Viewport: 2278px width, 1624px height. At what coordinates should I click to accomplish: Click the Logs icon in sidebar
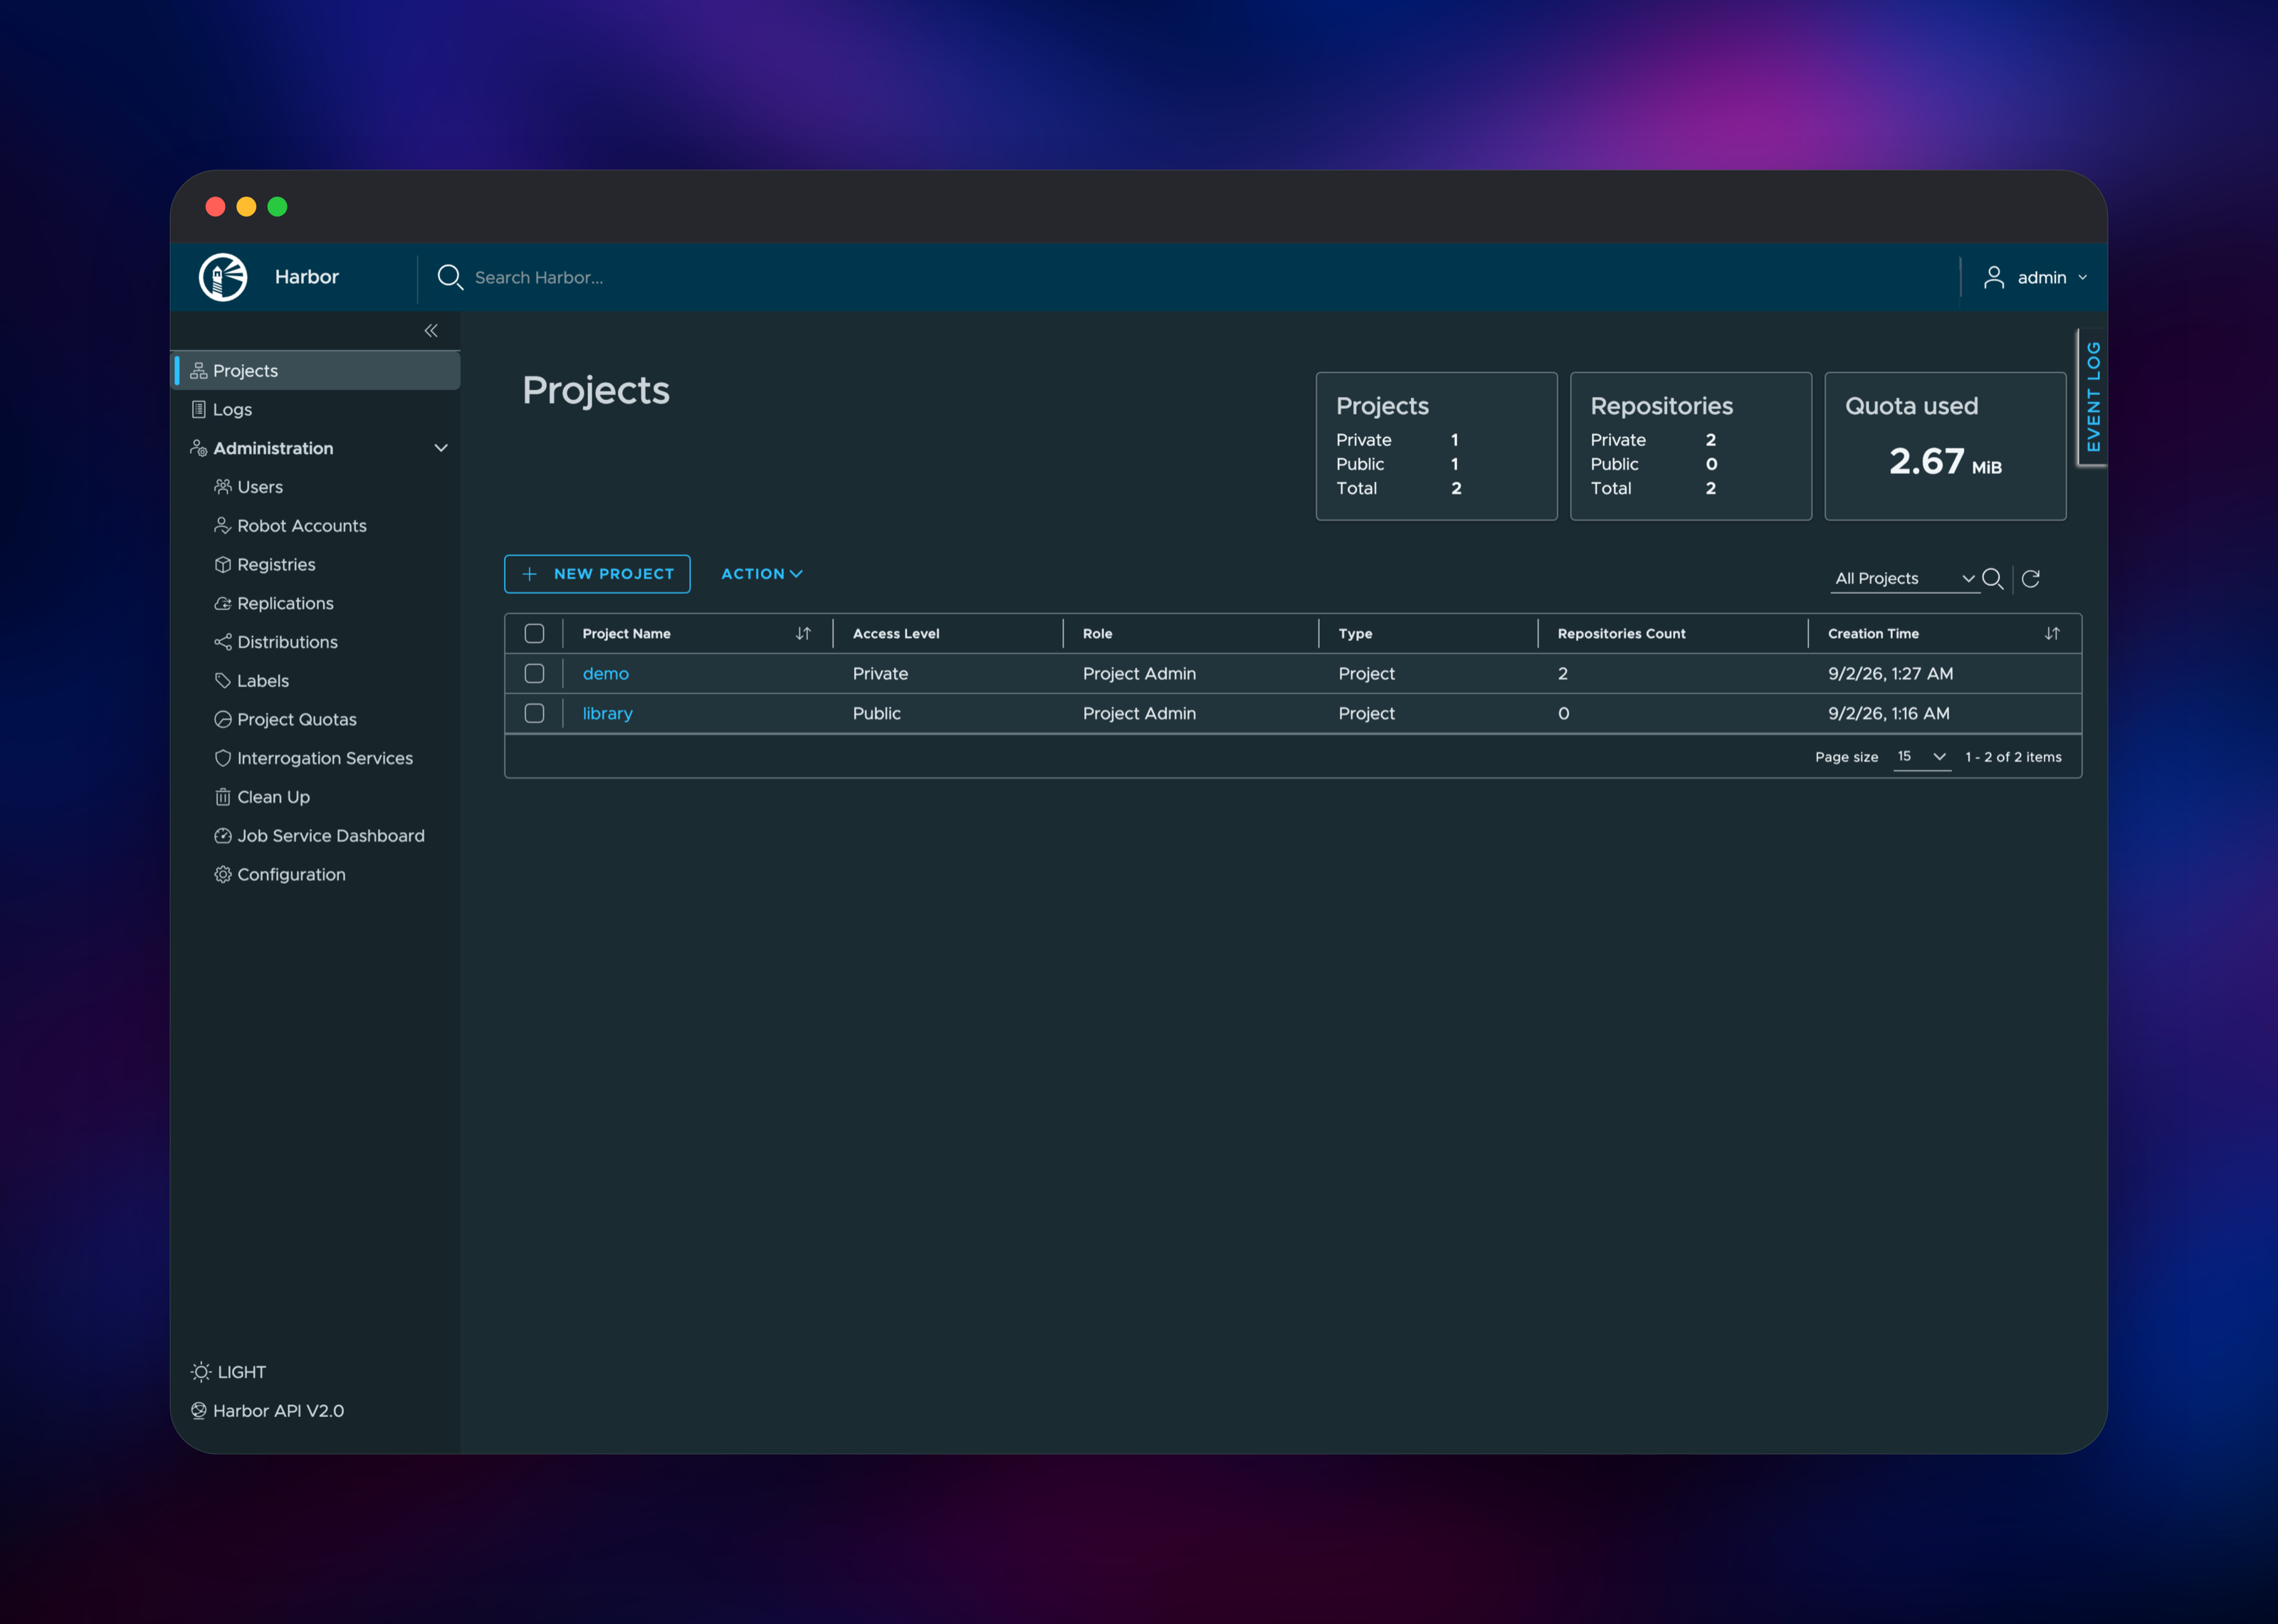(x=199, y=410)
